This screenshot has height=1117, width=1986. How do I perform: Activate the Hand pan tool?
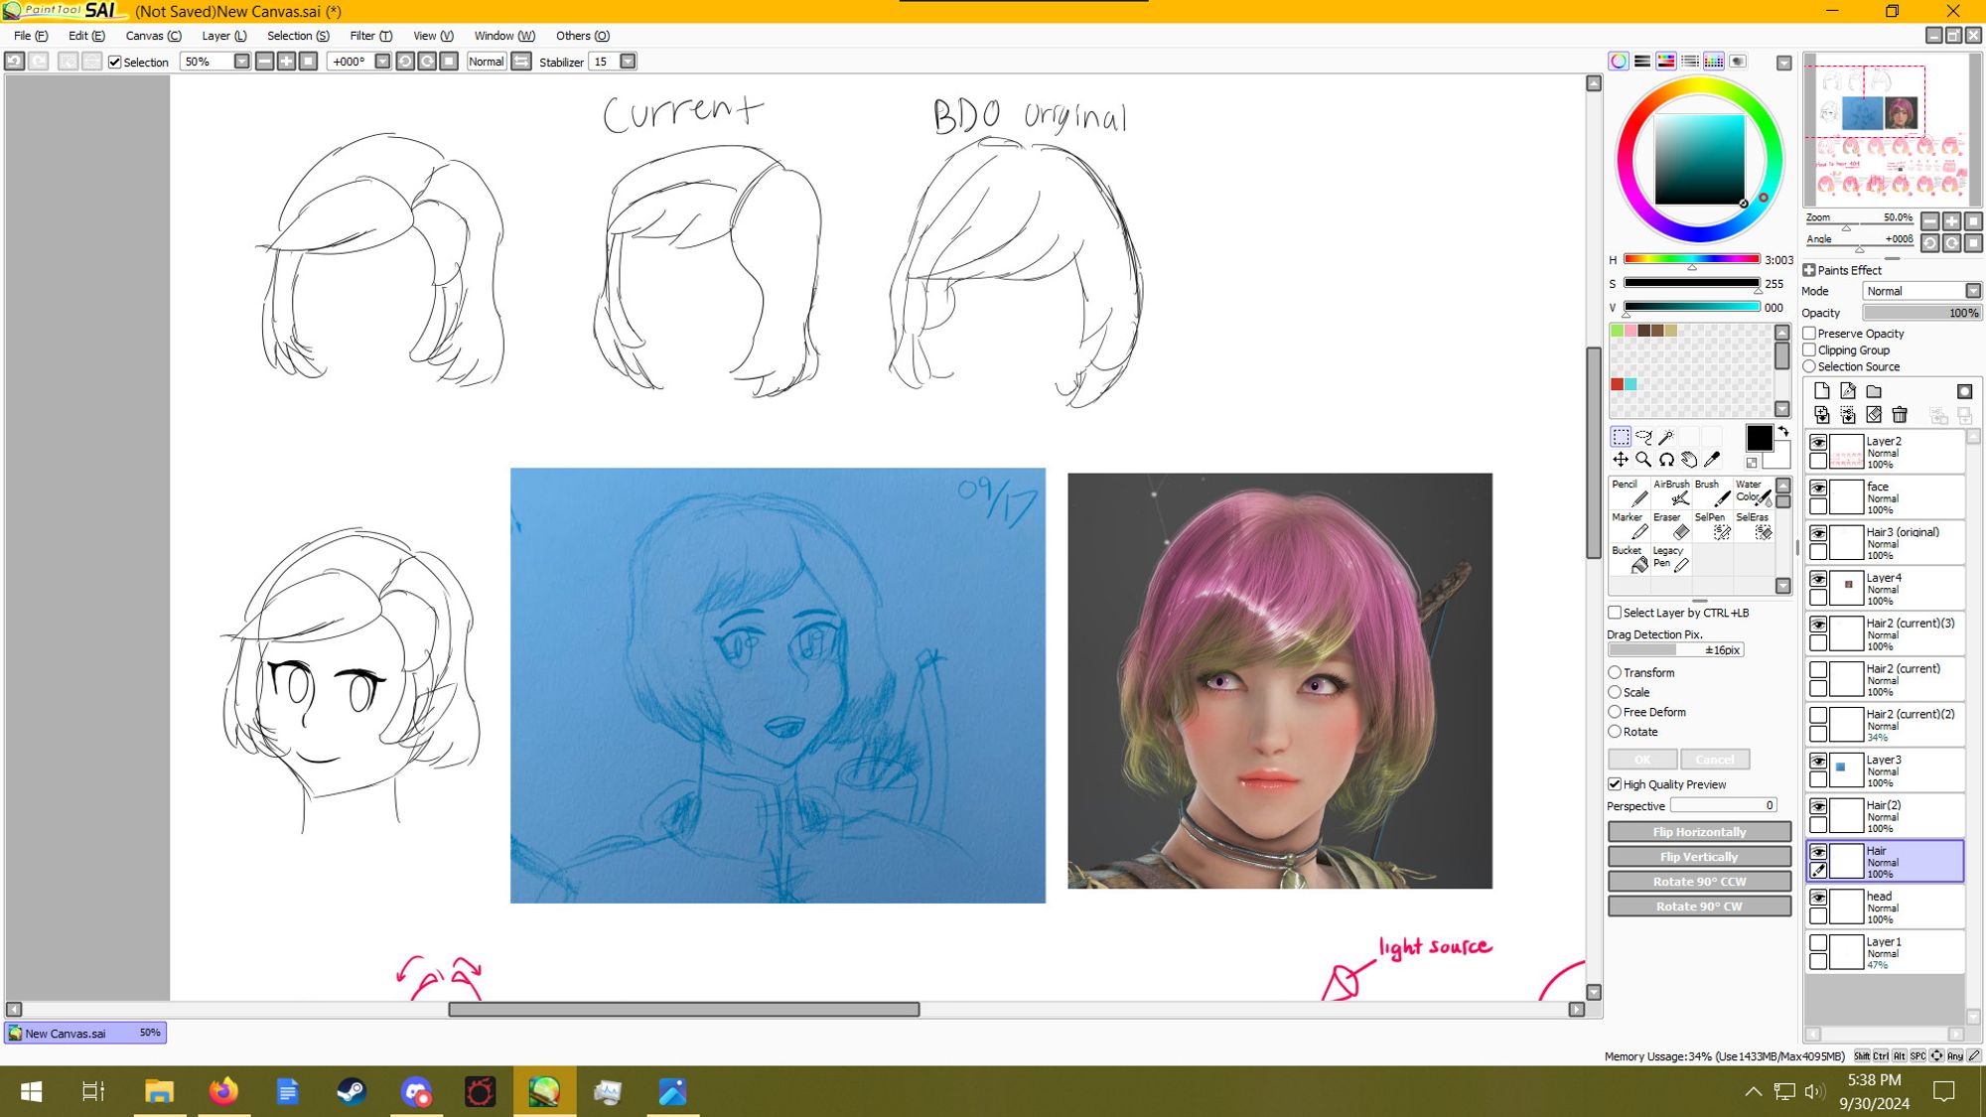[x=1689, y=460]
